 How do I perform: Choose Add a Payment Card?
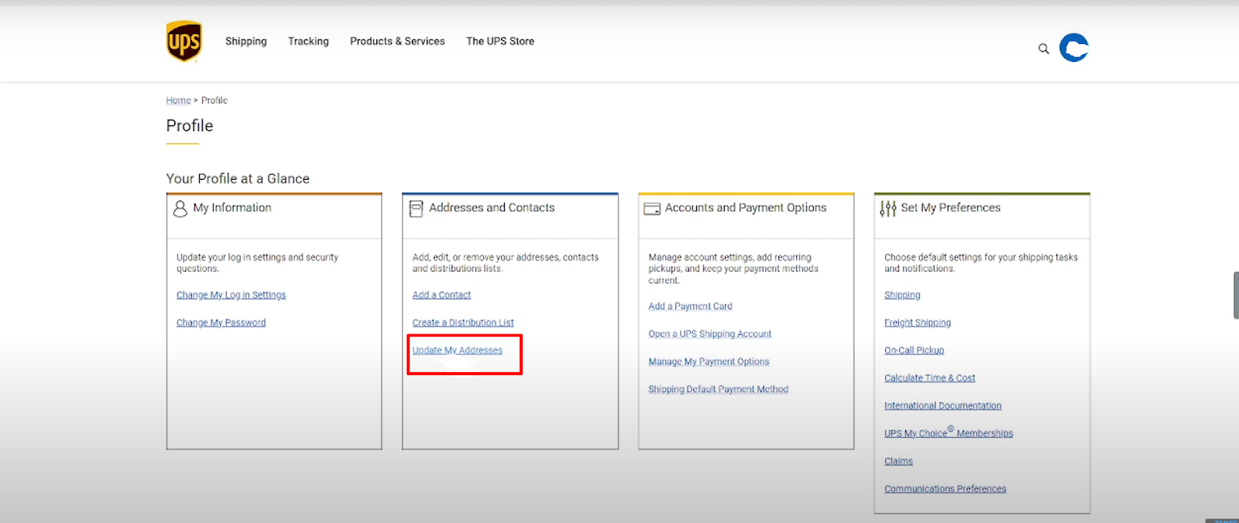[x=690, y=306]
